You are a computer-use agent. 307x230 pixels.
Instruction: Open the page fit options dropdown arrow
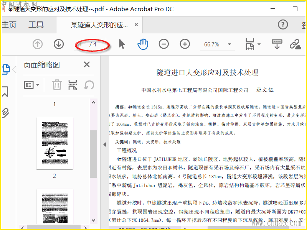[259, 44]
